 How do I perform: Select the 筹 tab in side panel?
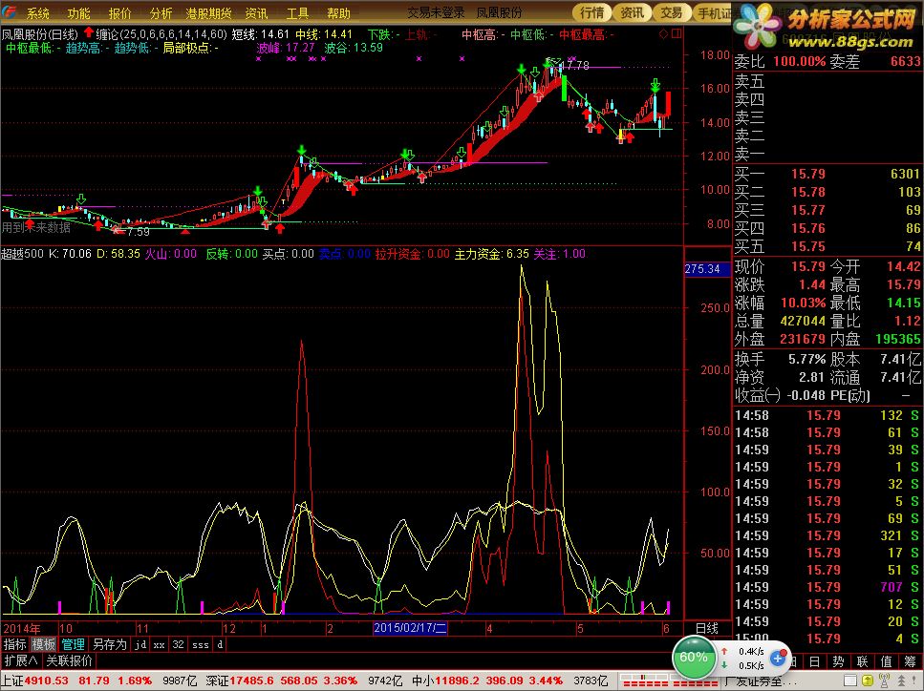pos(910,661)
